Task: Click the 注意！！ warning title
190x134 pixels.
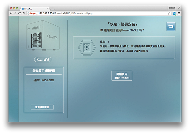Action: pos(104,42)
